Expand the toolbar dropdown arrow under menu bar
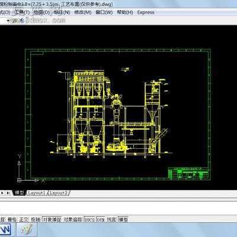237x237 pixels. click(x=8, y=21)
